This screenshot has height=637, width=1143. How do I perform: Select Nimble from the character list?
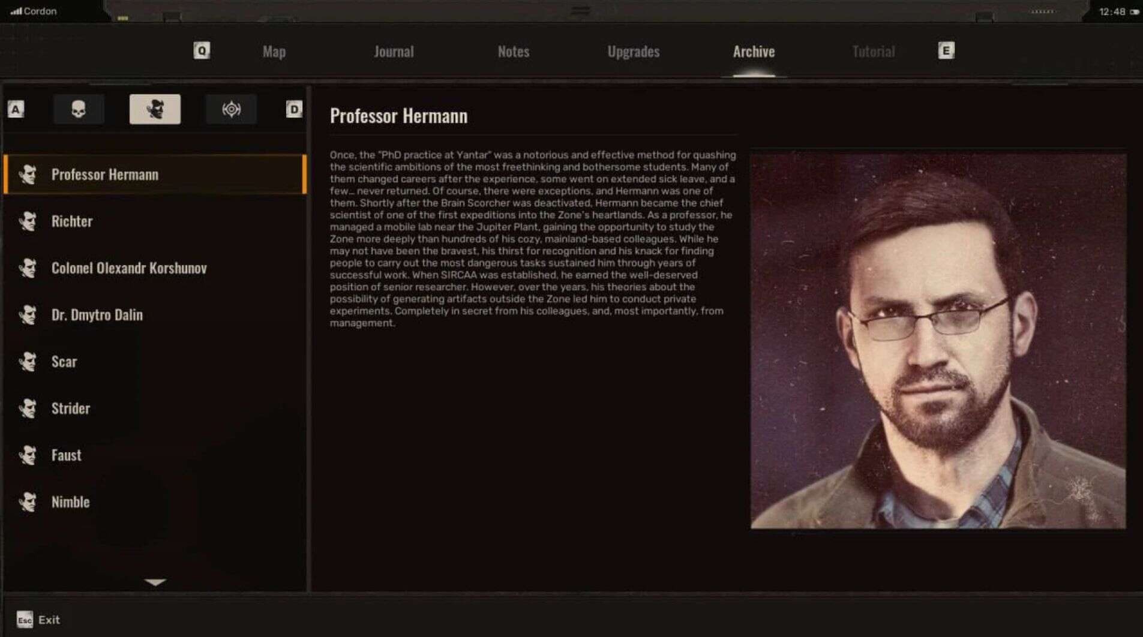70,502
